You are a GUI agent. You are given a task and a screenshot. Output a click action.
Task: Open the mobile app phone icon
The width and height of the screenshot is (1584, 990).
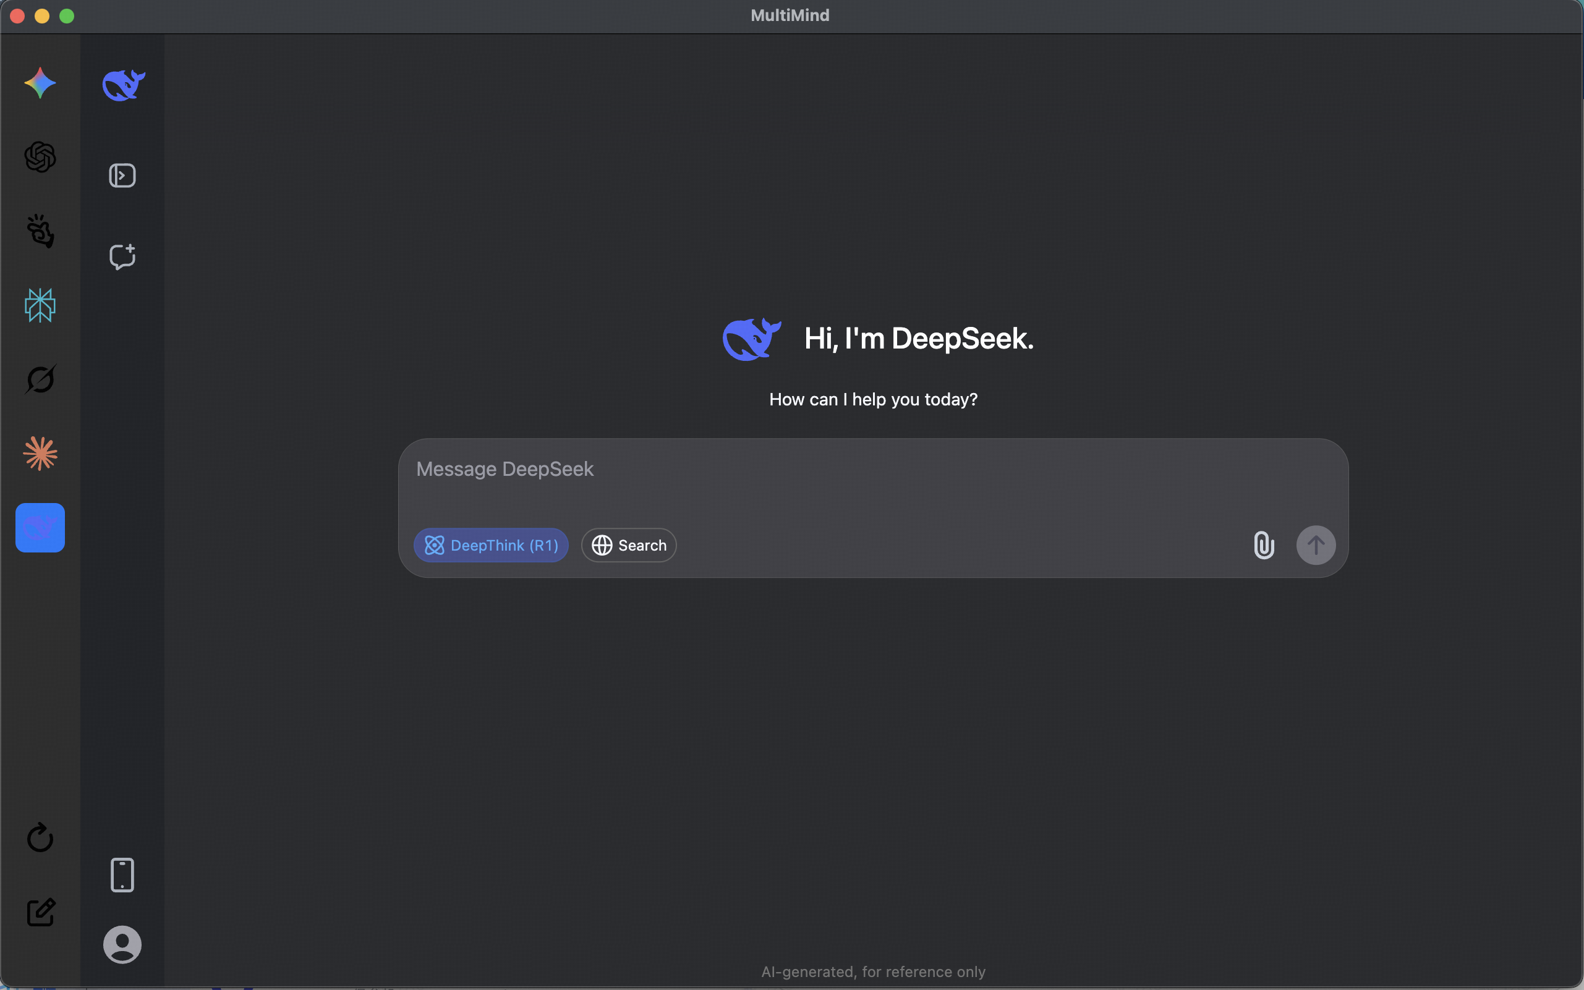point(122,875)
